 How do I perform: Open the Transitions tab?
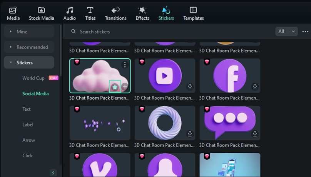[115, 14]
